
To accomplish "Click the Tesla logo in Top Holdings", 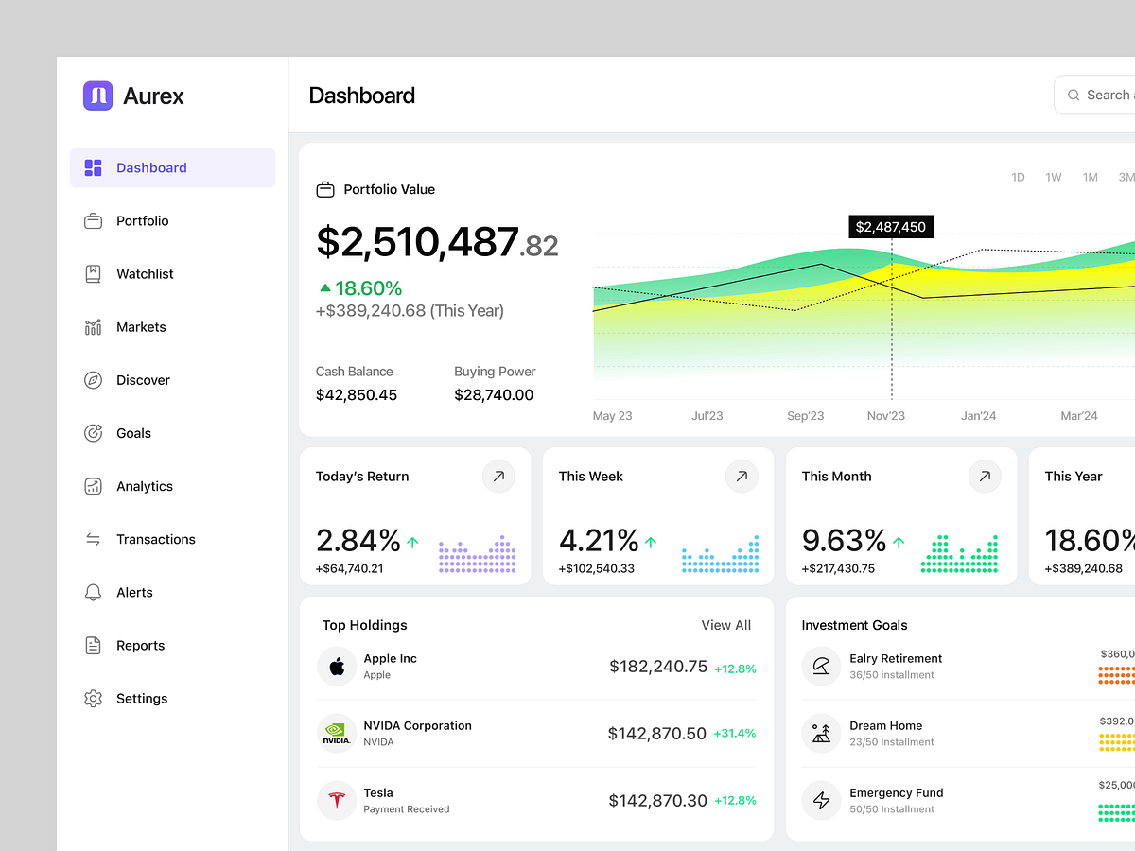I will click(x=337, y=800).
